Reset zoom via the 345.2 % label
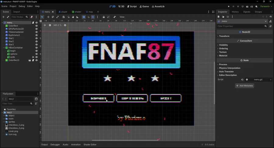This screenshot has width=274, height=148. pyautogui.click(x=57, y=25)
